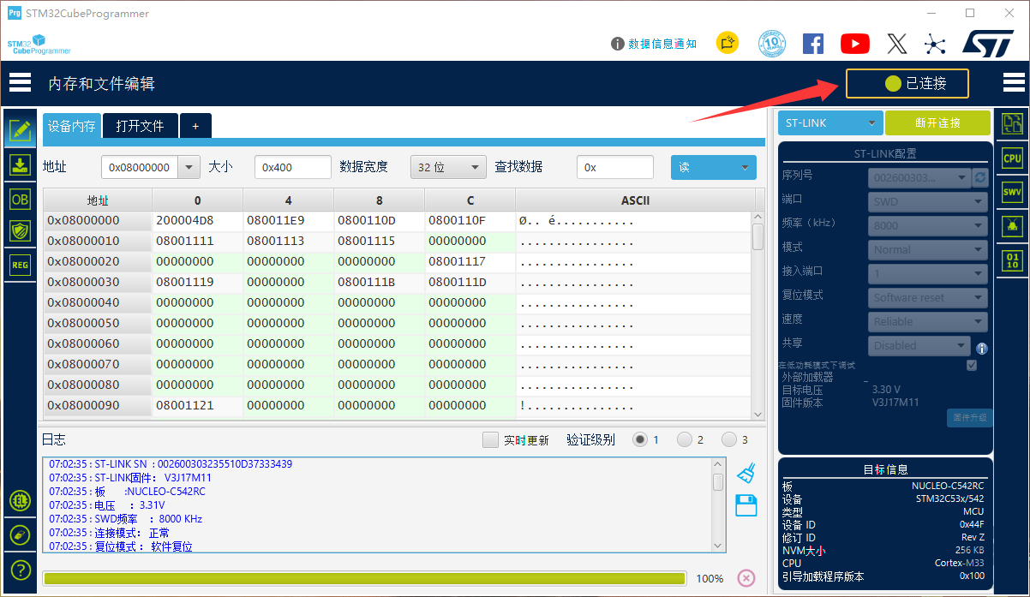The height and width of the screenshot is (597, 1030).
Task: Click memory cell 200004D8
Action: (x=197, y=221)
